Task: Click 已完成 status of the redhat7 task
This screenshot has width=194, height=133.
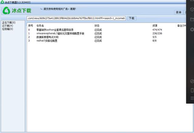Action: tap(98, 41)
